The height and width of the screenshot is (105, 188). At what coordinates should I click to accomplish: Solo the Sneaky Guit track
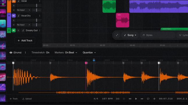18,30
